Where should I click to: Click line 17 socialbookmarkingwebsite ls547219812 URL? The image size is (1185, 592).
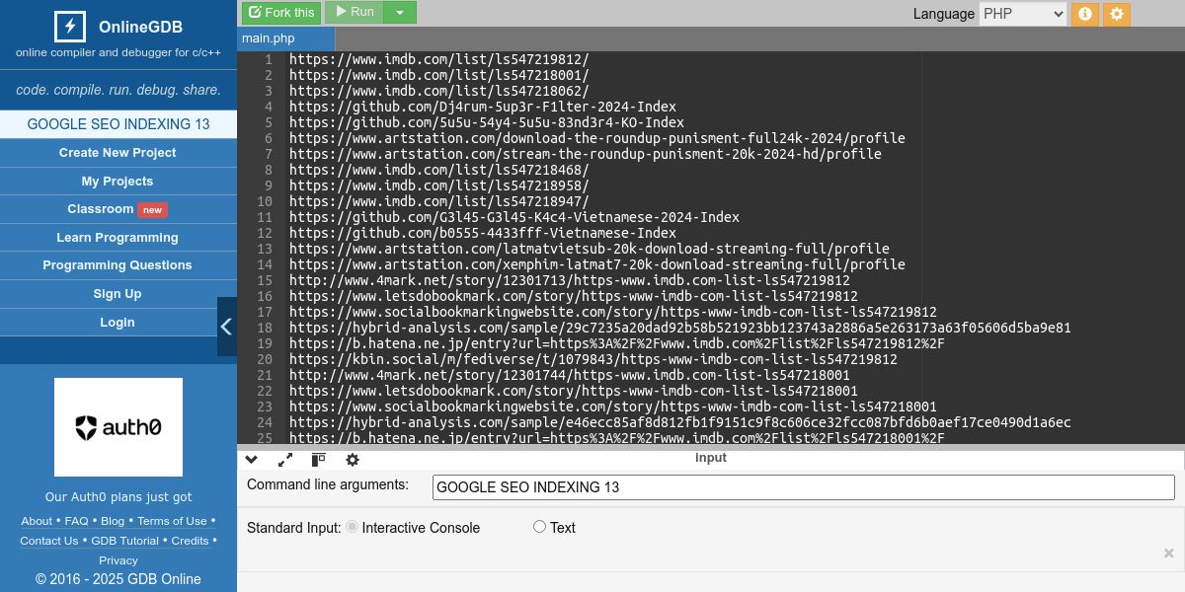tap(613, 312)
